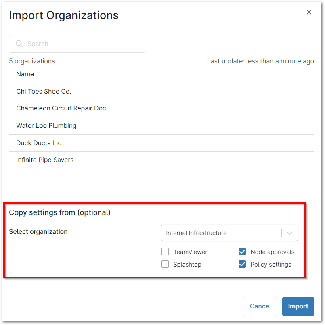
Task: Select Infinite Pipe Savers organization
Action: click(44, 160)
